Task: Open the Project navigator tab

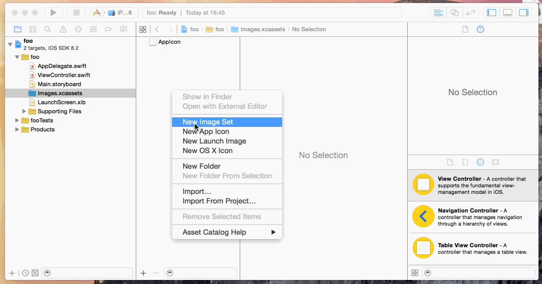Action: pyautogui.click(x=17, y=29)
